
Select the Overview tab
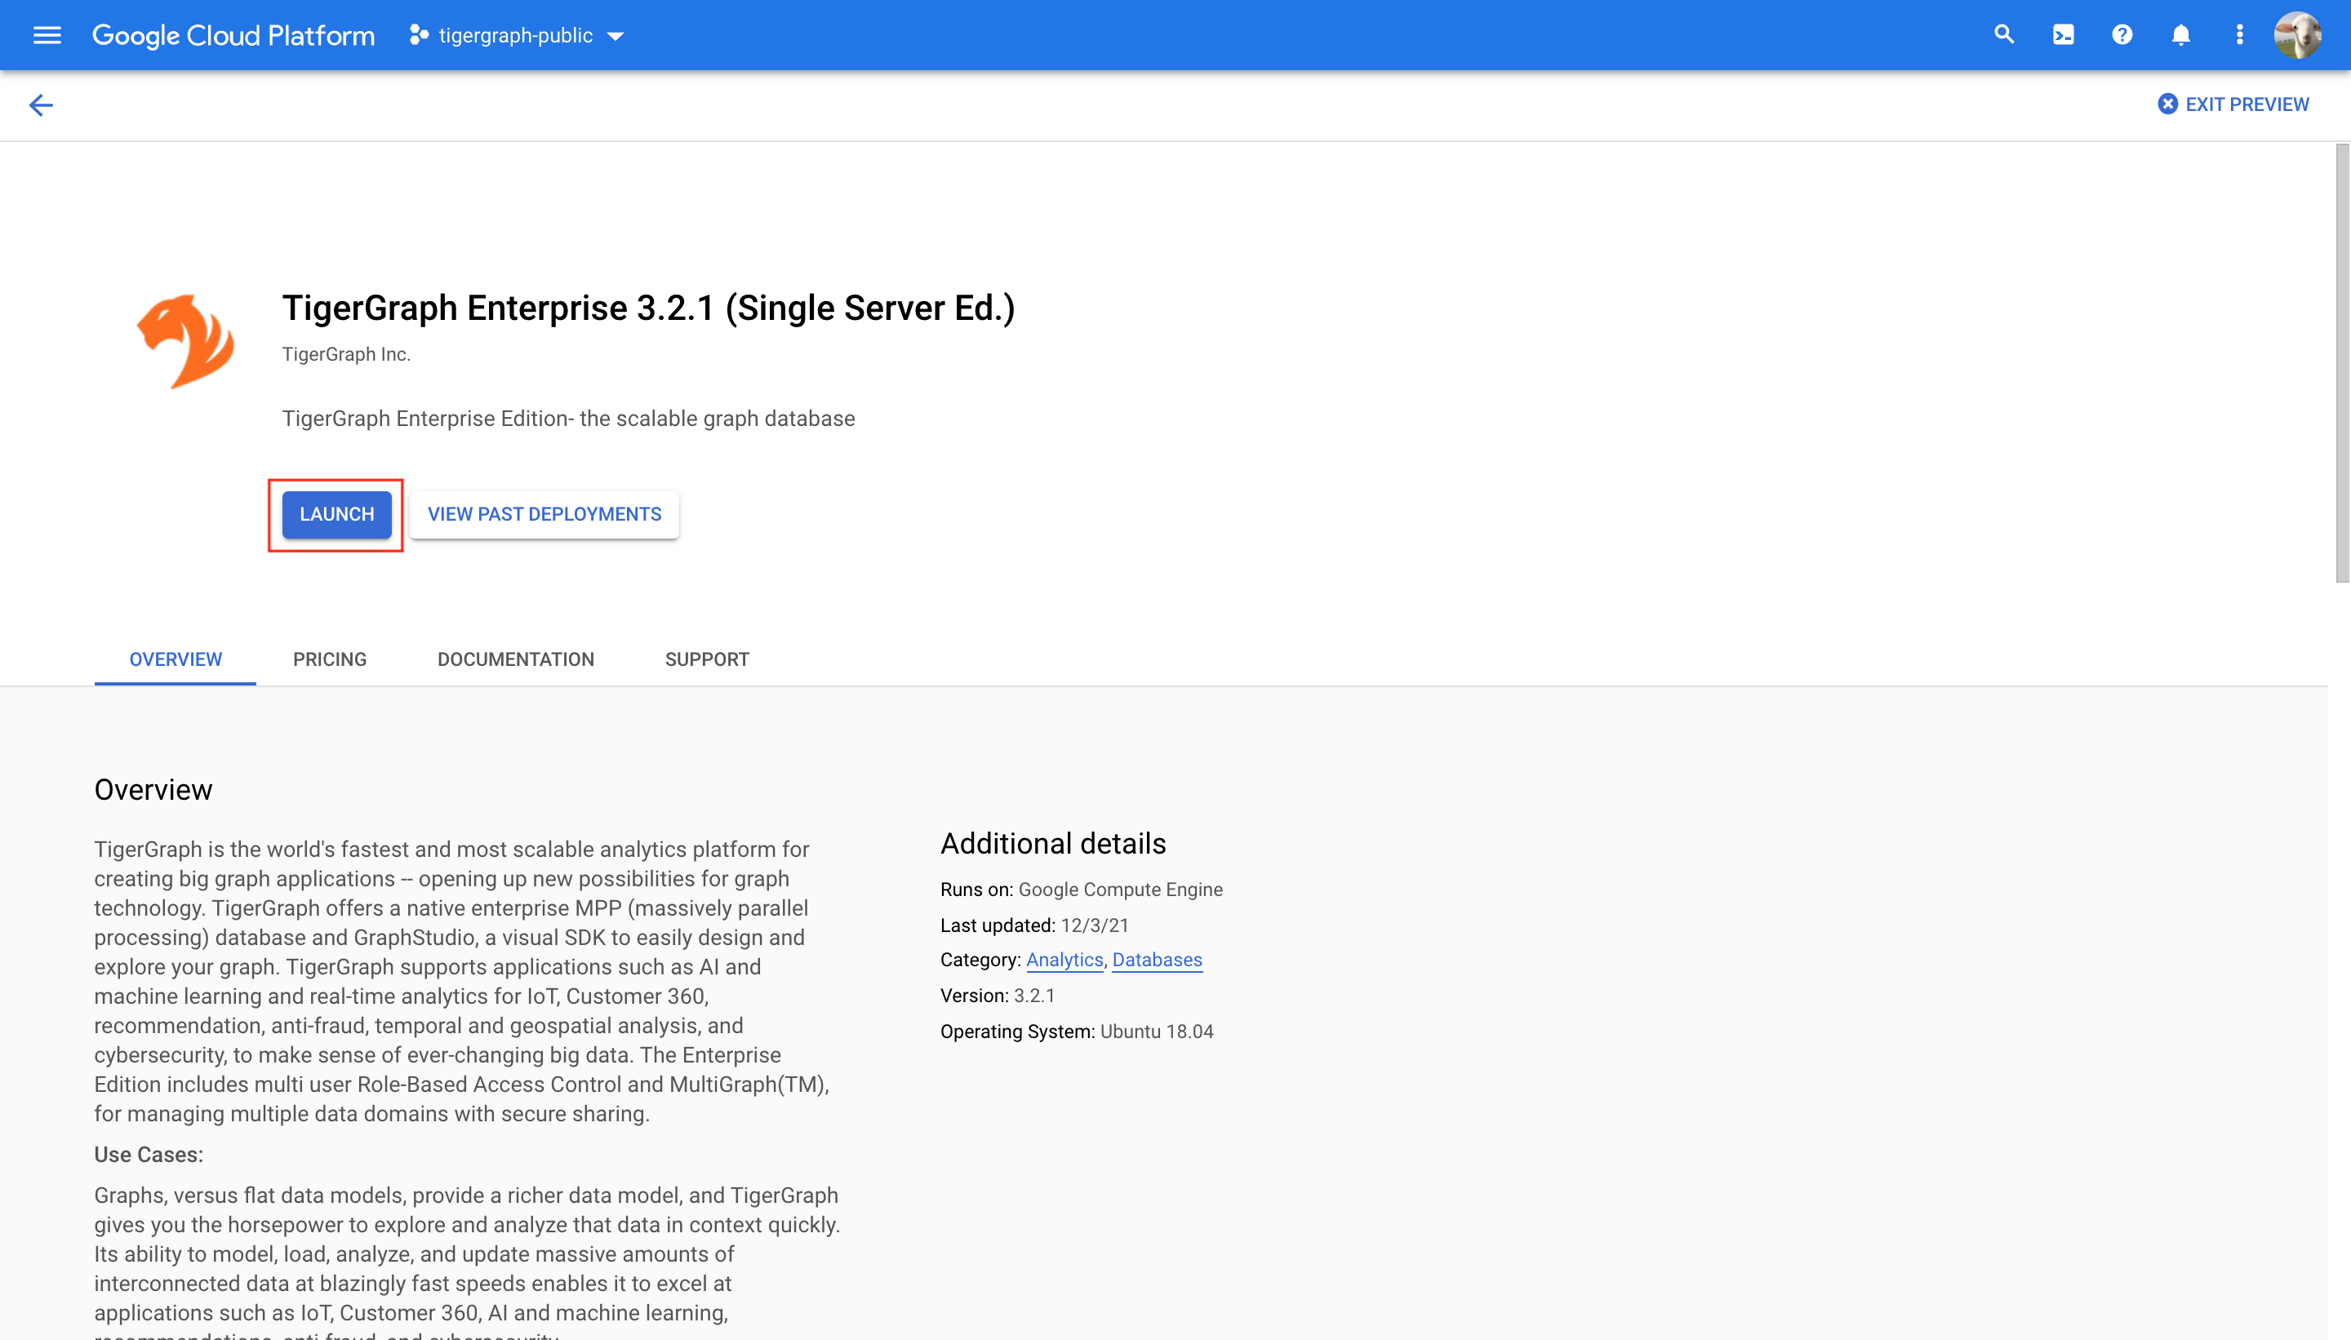pos(175,659)
